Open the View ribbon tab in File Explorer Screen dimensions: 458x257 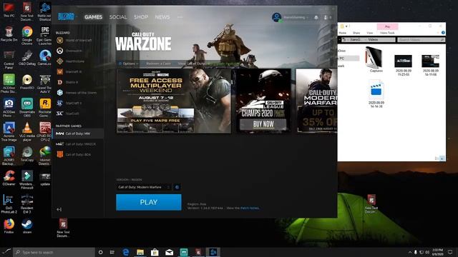click(x=370, y=33)
